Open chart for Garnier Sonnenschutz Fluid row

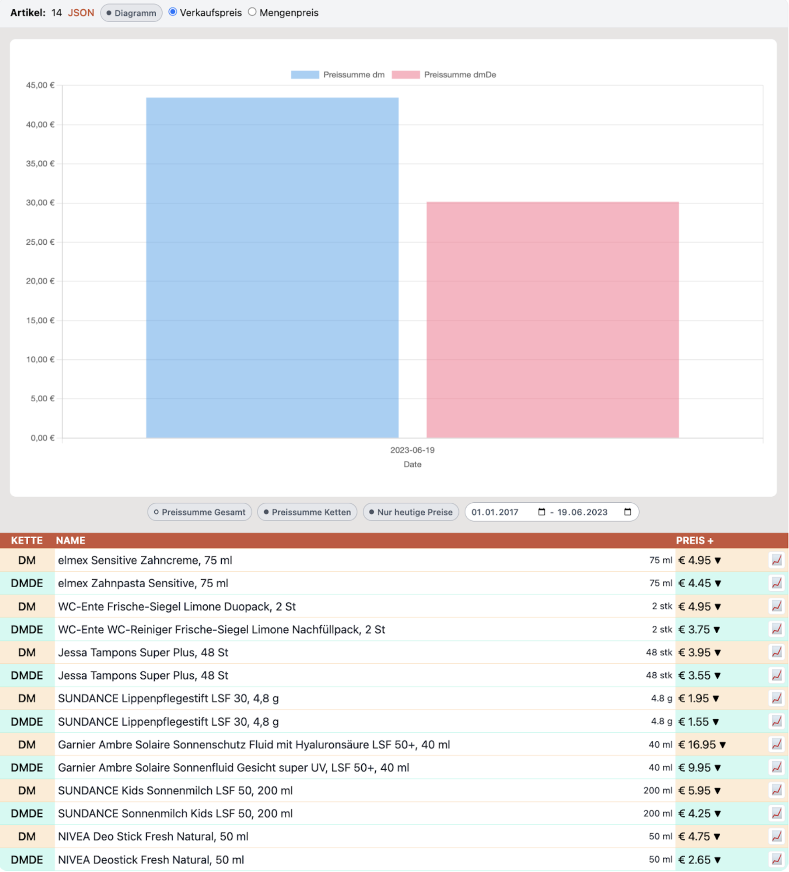777,744
